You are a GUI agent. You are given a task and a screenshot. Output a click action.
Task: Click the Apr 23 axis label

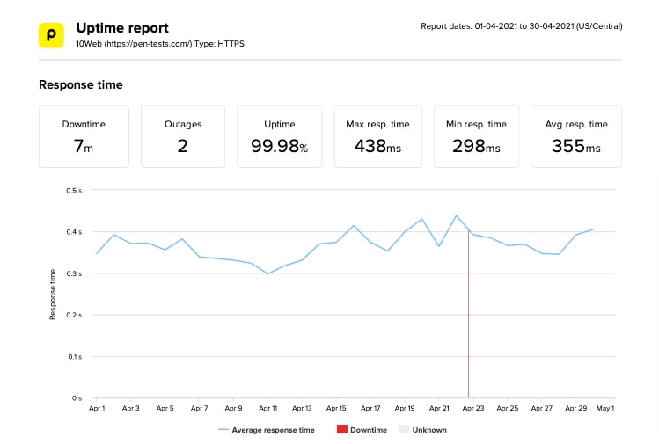click(x=473, y=408)
